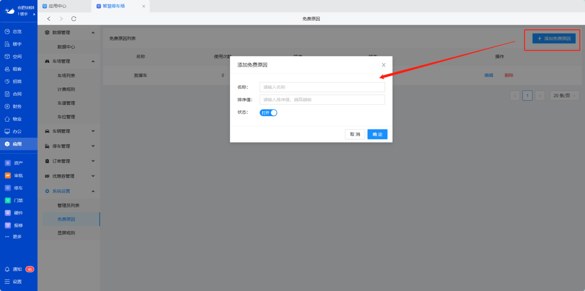This screenshot has height=291, width=585.
Task: Open the 总览 overview icon in sidebar
Action: [x=7, y=32]
